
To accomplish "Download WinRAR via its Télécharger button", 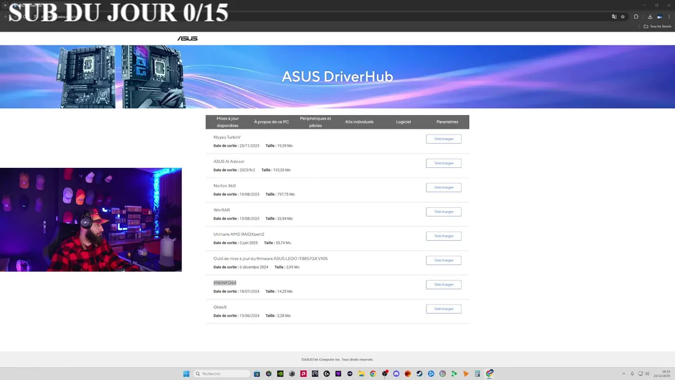I will (x=443, y=212).
